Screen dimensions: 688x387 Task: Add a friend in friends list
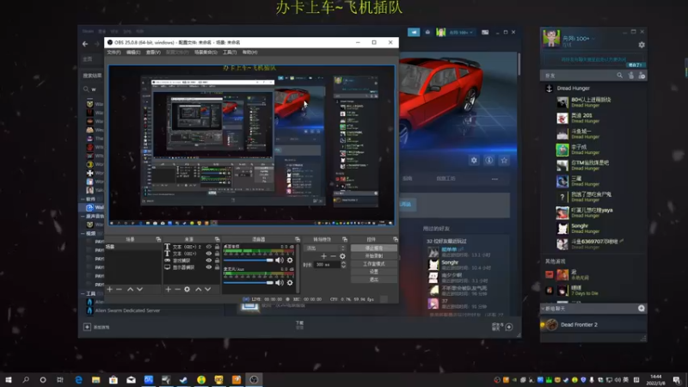pyautogui.click(x=642, y=76)
